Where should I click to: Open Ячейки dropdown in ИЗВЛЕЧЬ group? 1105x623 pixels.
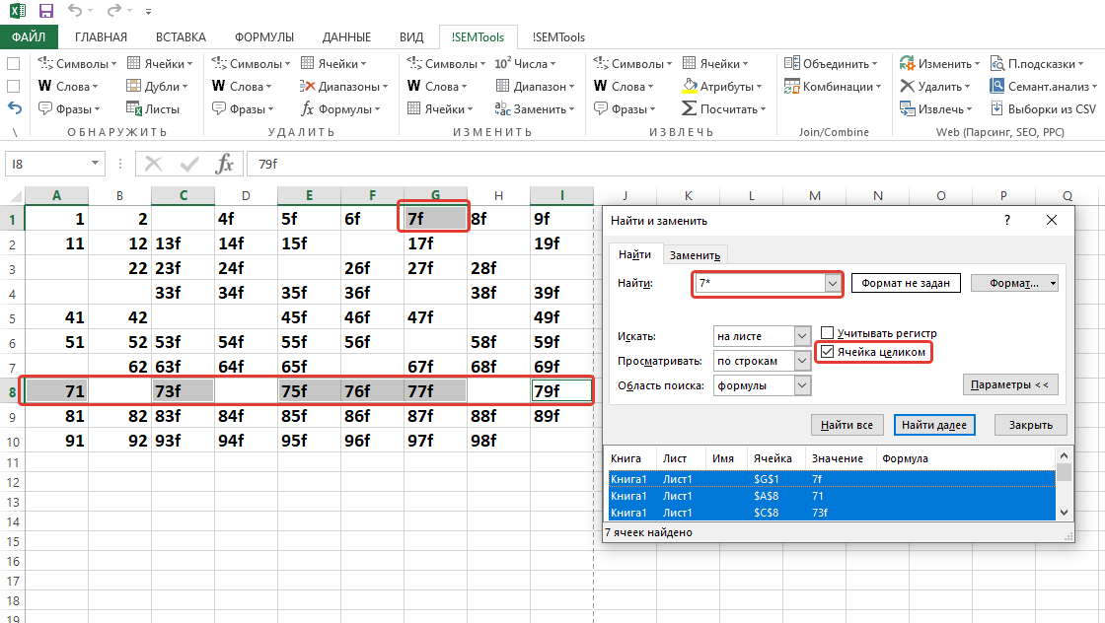pos(715,63)
